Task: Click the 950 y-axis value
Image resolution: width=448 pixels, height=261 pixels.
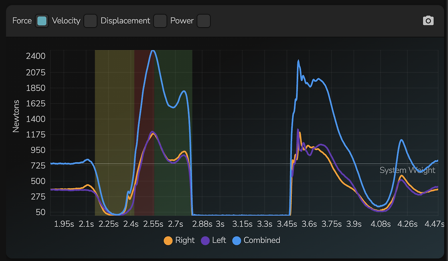Action: click(x=38, y=150)
